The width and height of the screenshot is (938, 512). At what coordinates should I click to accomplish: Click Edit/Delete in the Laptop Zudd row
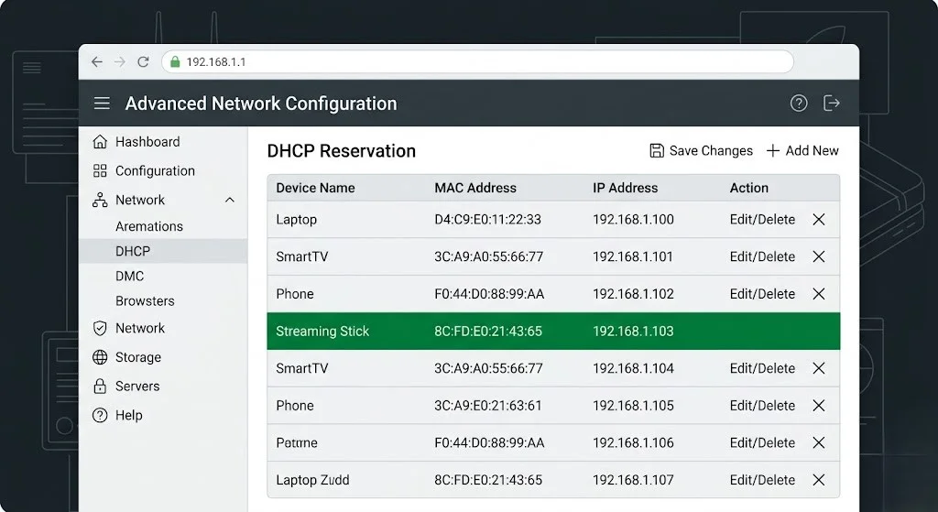point(762,480)
